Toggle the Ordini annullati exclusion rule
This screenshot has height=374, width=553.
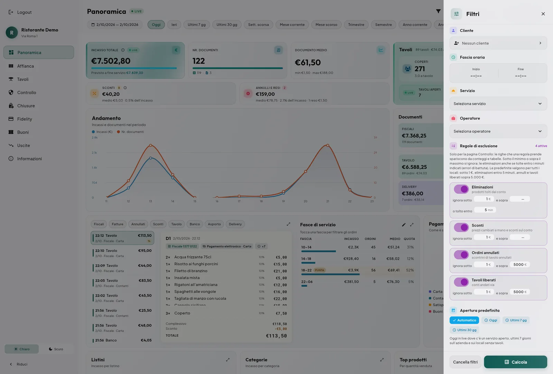click(x=461, y=255)
